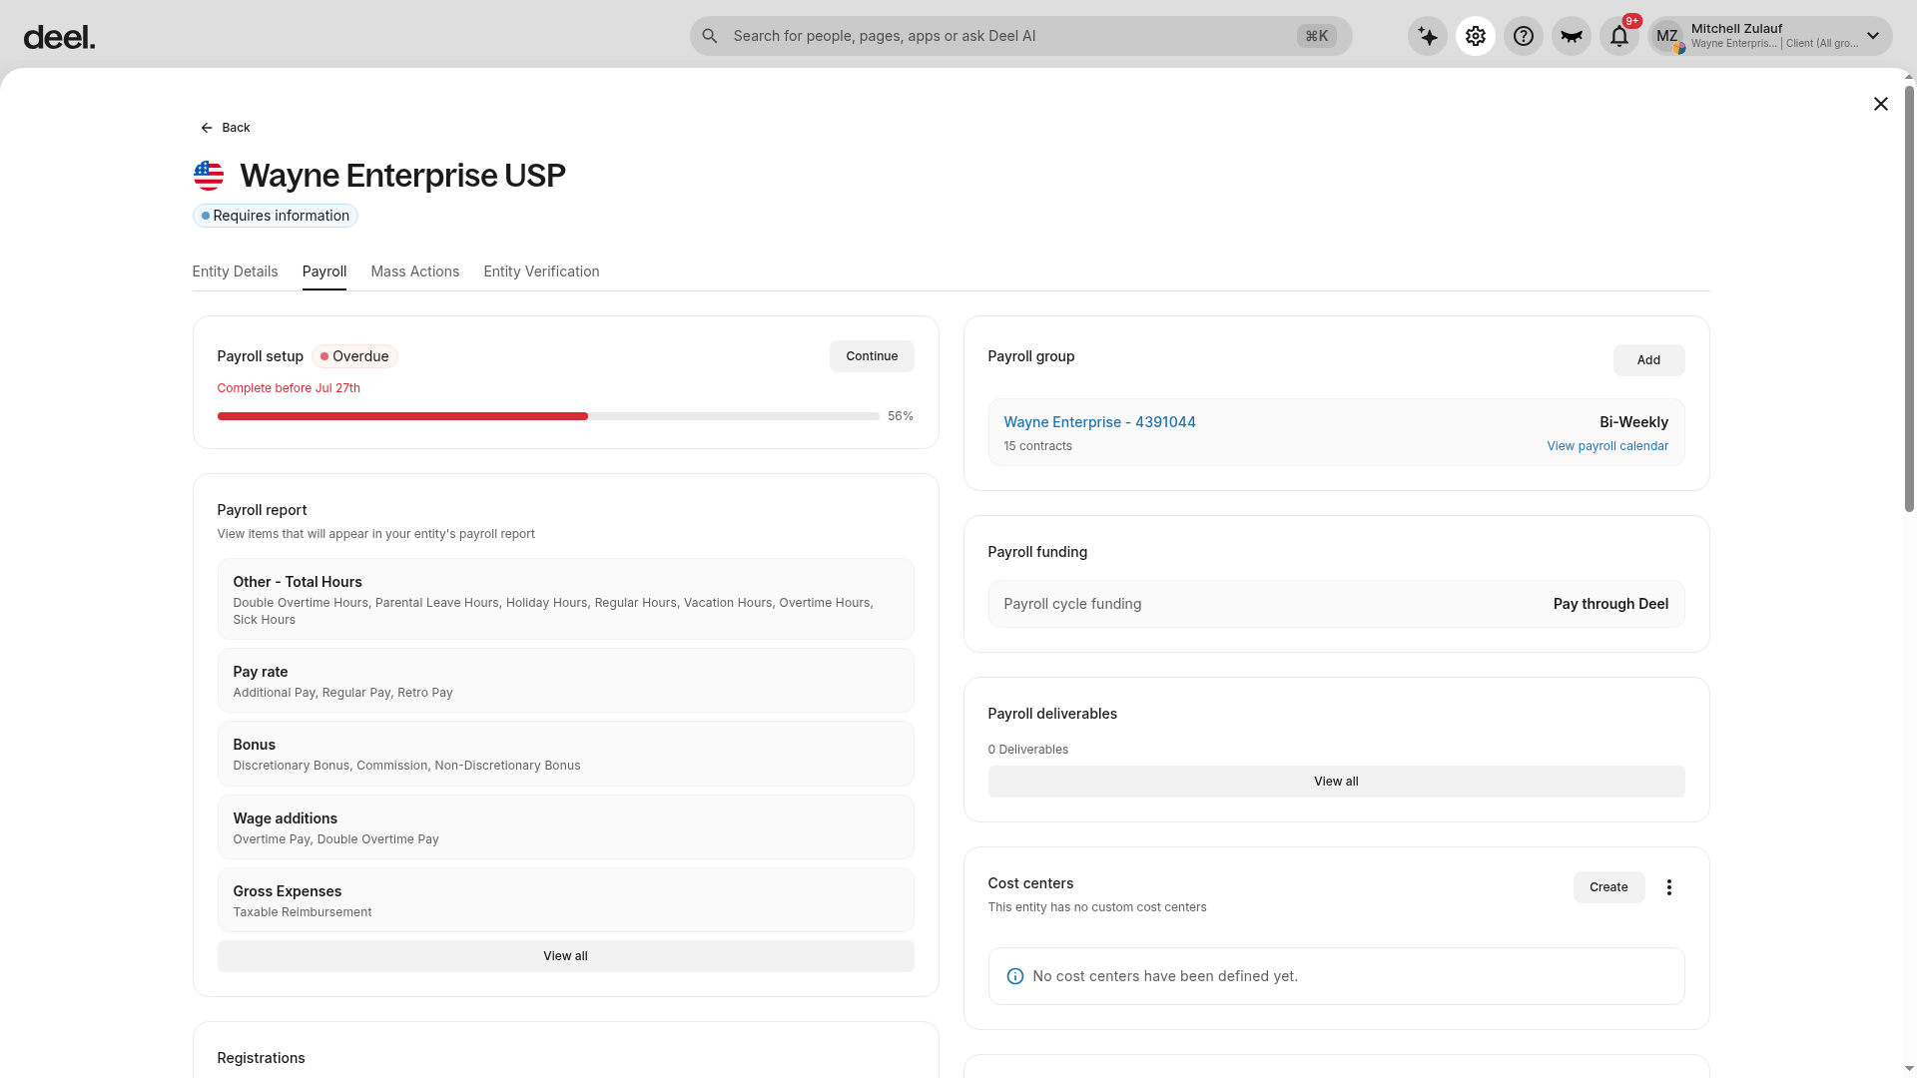Open the Wage additions report item

566,827
